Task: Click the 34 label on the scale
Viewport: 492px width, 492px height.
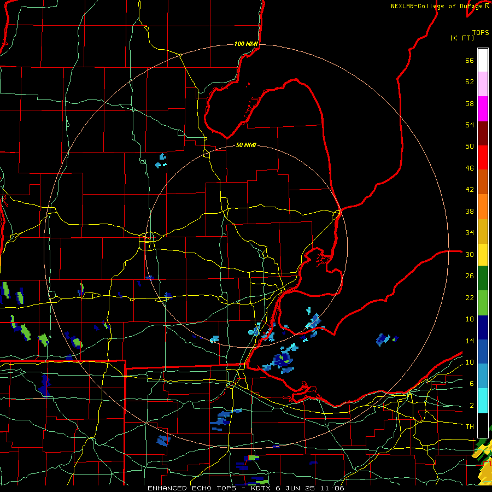Action: click(x=470, y=232)
